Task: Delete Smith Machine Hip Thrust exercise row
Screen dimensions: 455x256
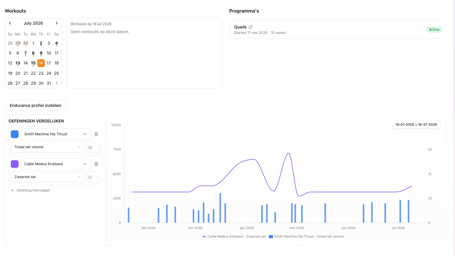Action: (96, 134)
